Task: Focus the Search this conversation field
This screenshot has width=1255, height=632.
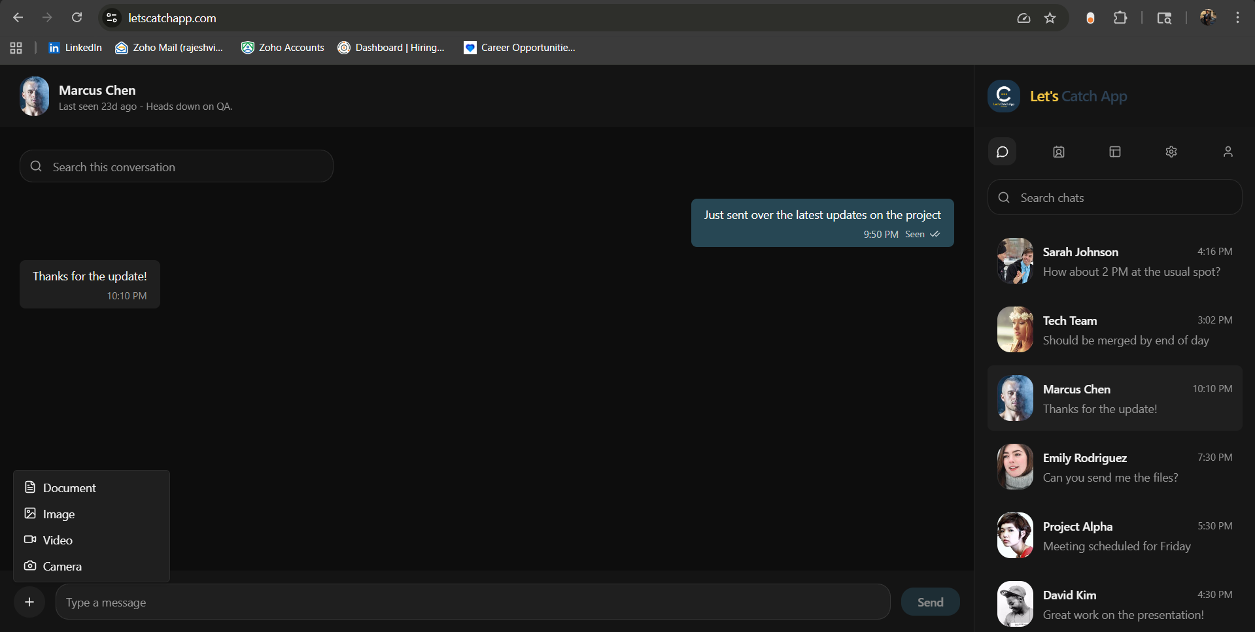Action: [x=177, y=167]
